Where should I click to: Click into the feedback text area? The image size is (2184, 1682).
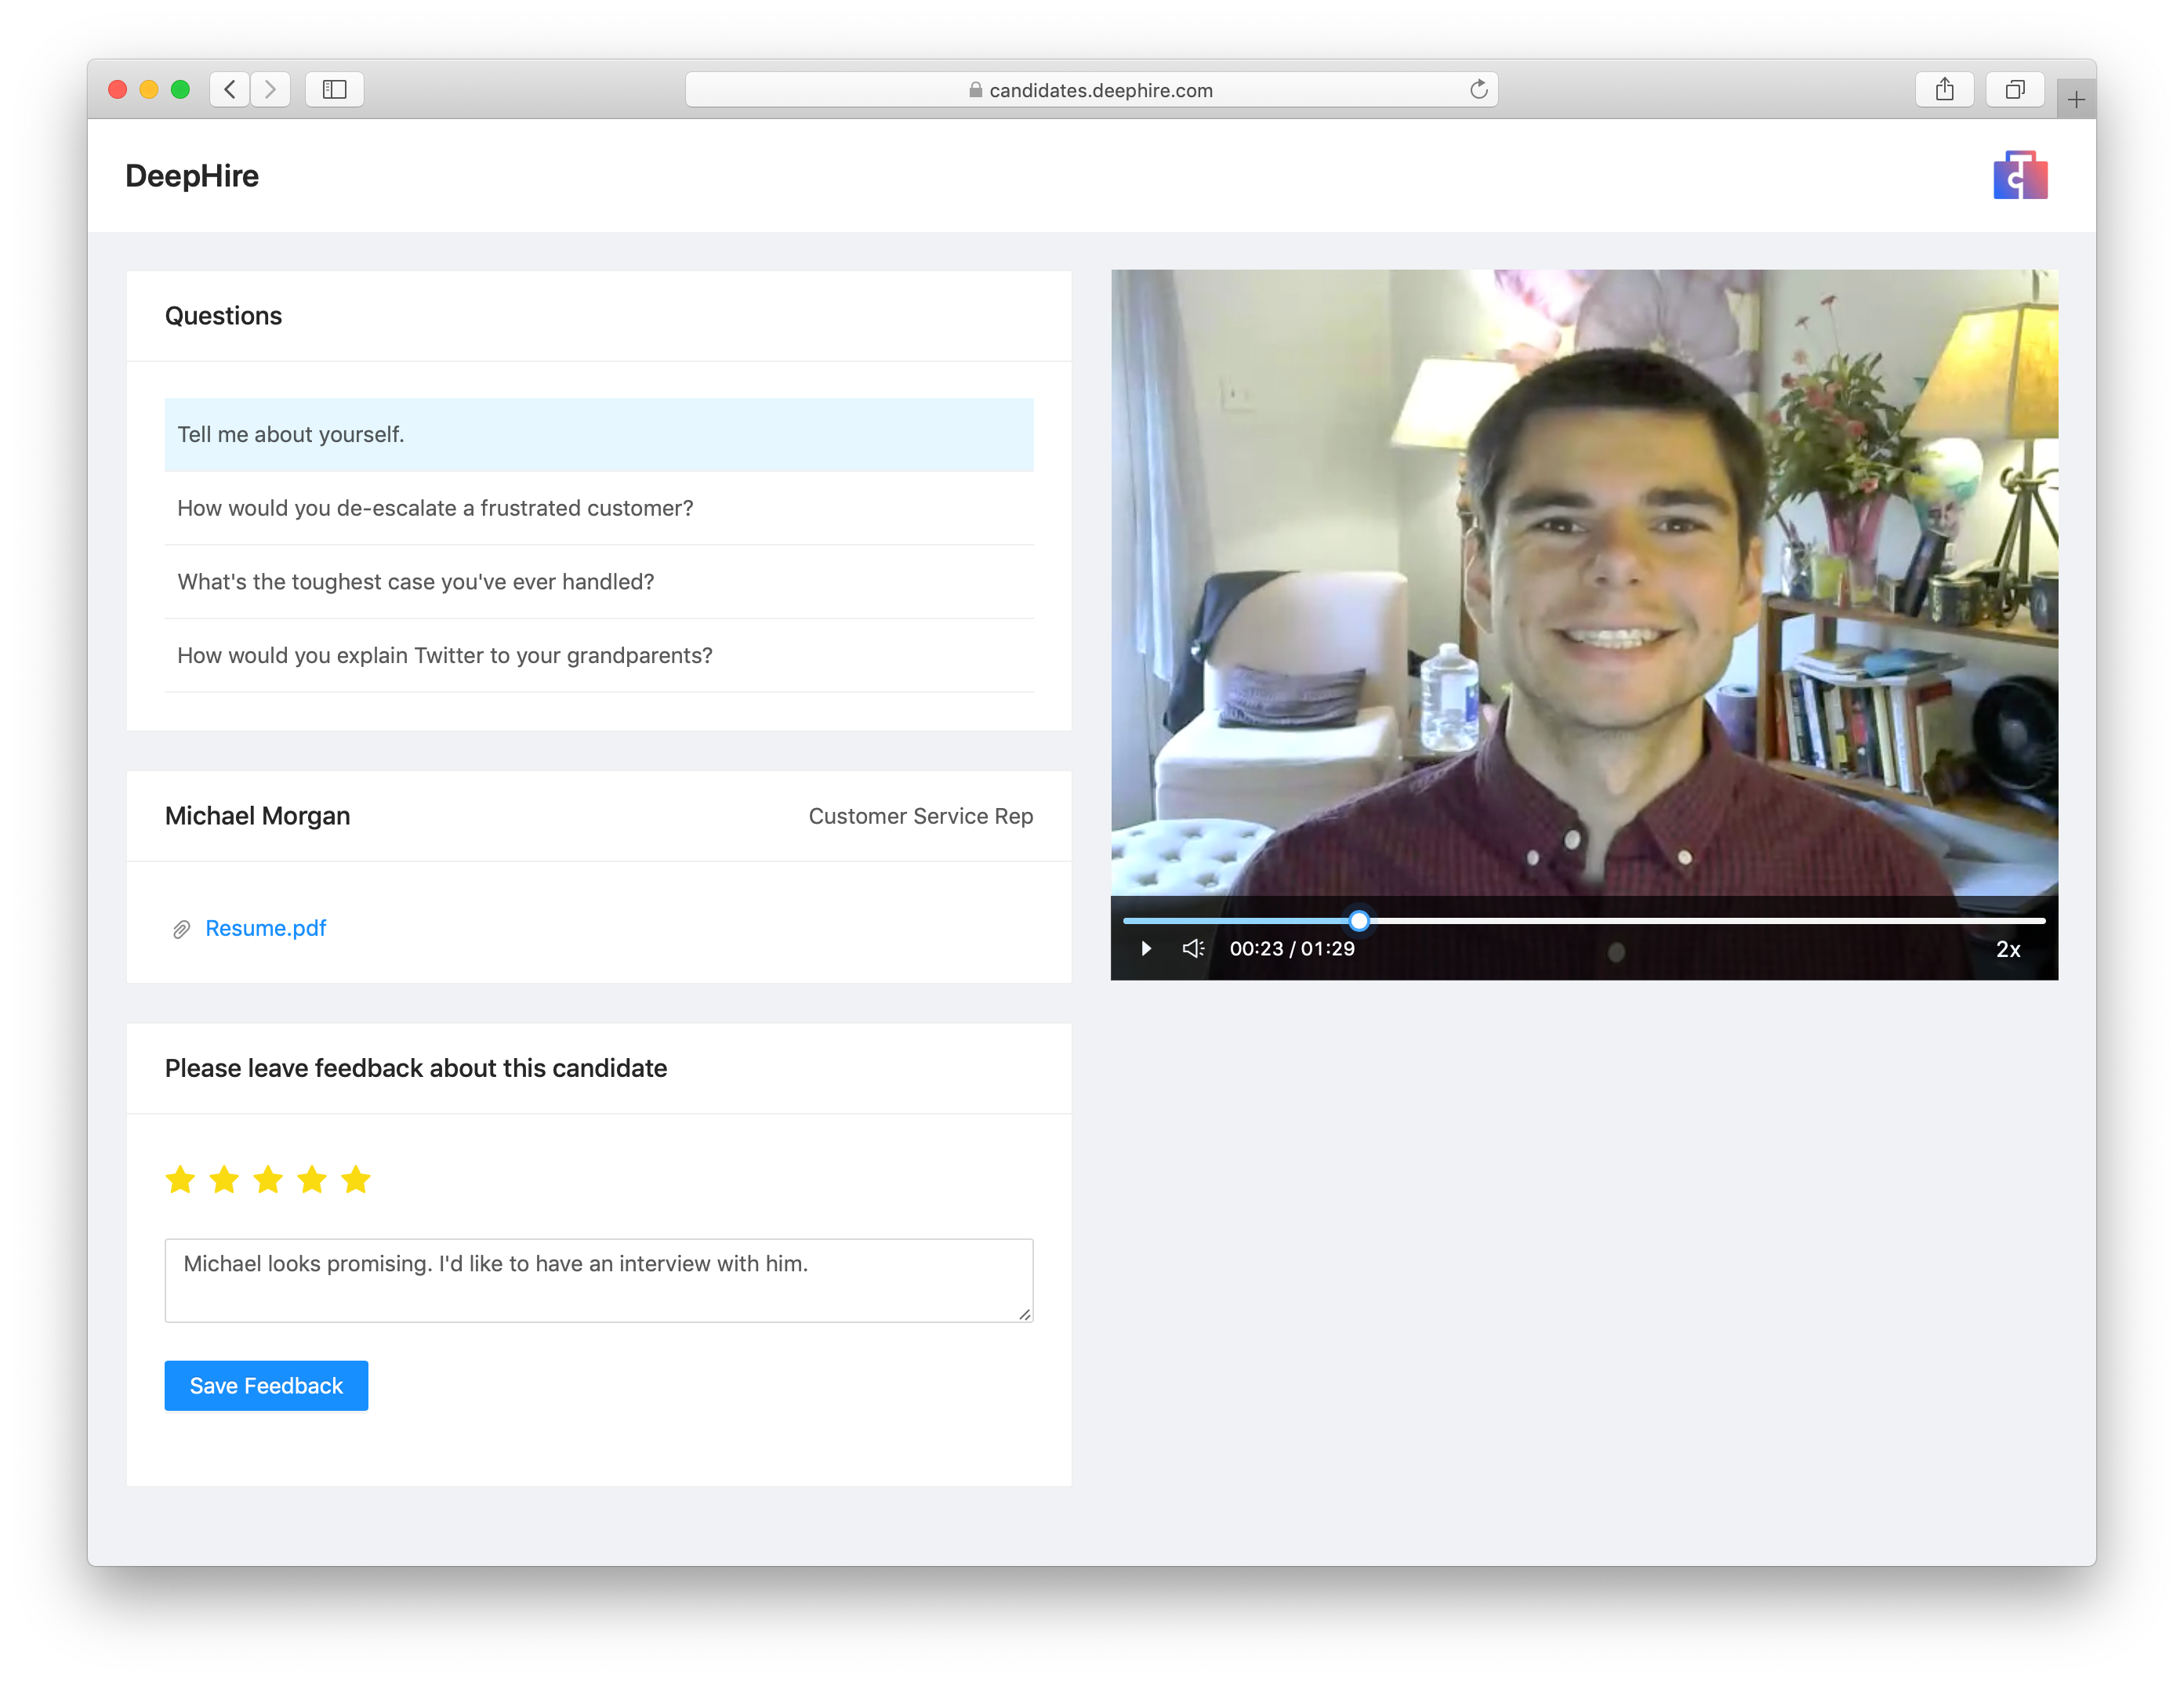coord(598,1280)
